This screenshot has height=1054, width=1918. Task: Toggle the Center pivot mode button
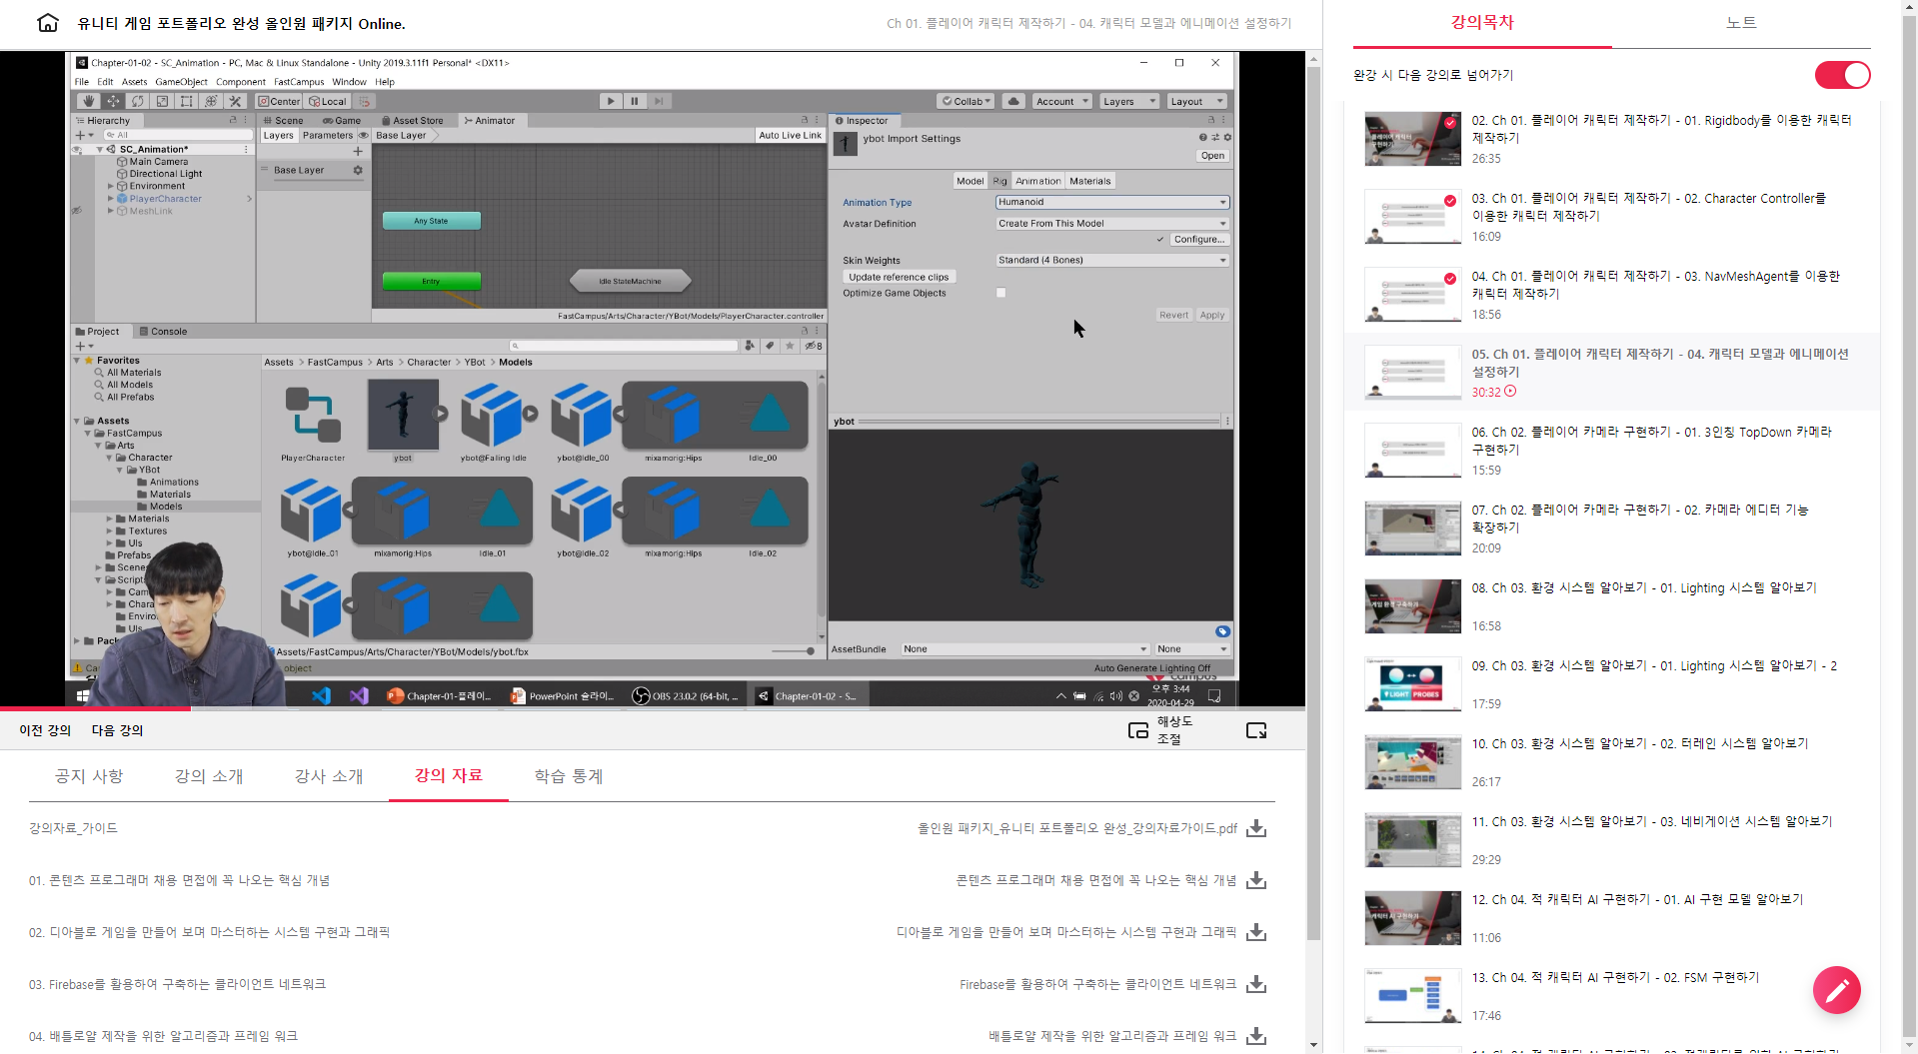[279, 101]
